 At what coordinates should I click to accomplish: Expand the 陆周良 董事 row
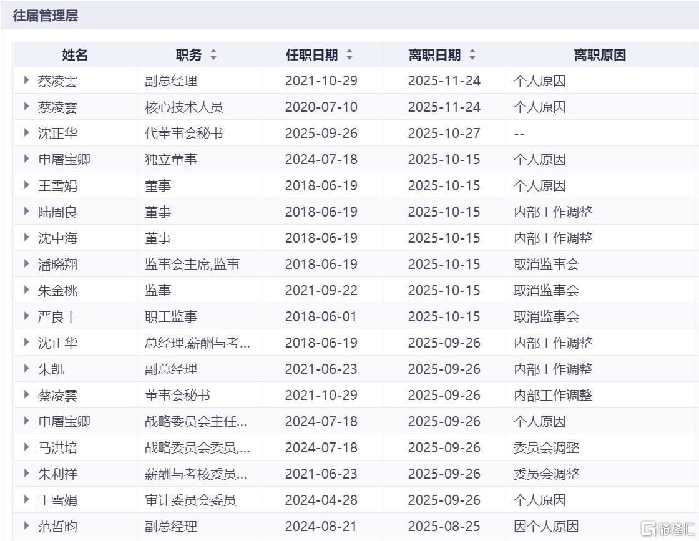[27, 212]
